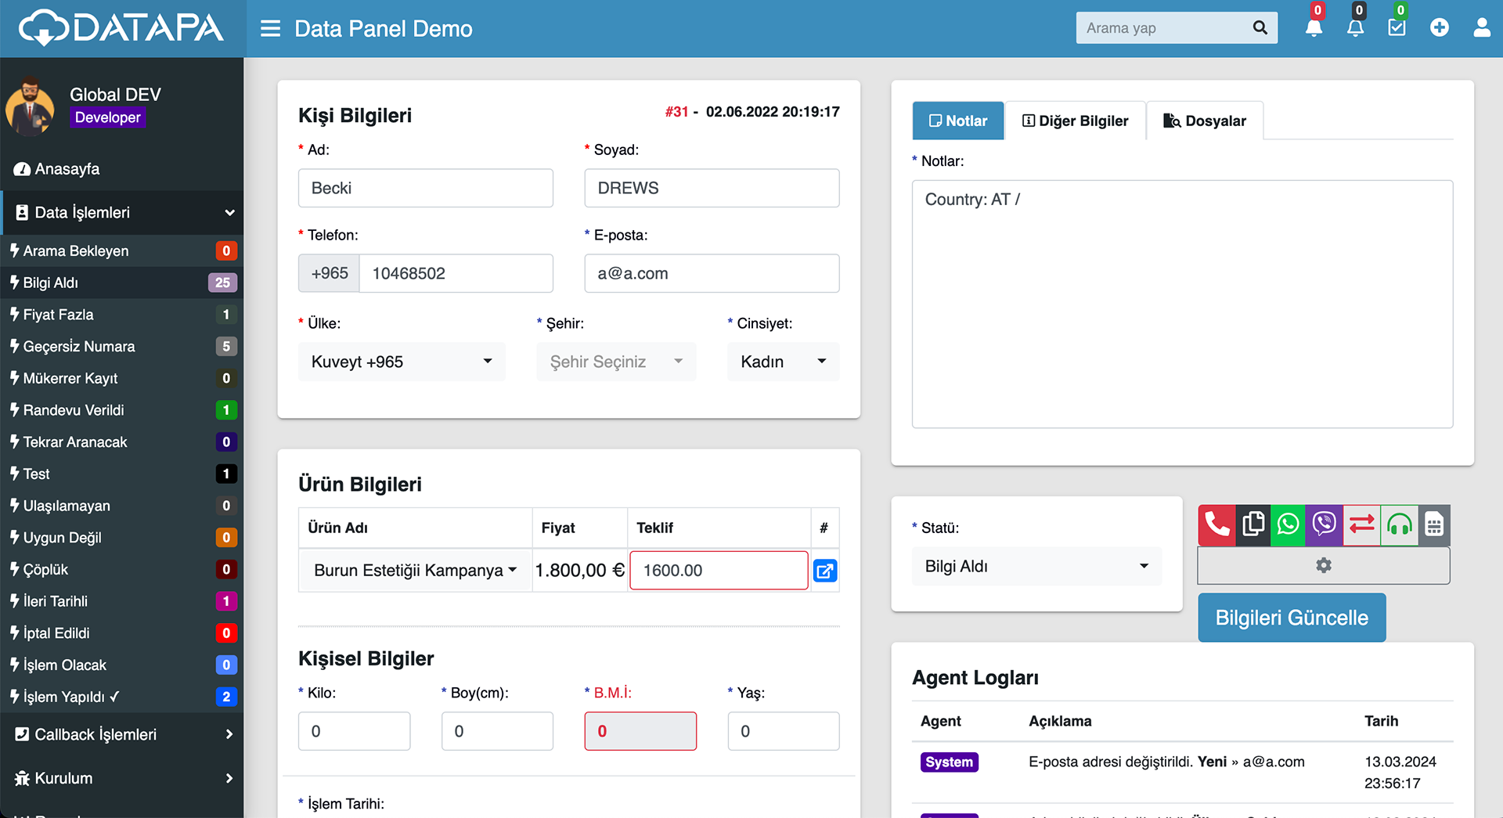This screenshot has width=1503, height=818.
Task: Open the tasks checkmark icon in header
Action: pos(1397,28)
